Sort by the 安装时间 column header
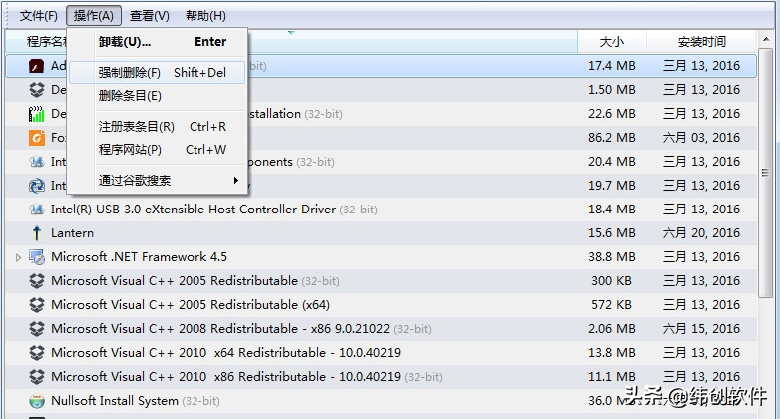The width and height of the screenshot is (780, 419). coord(702,41)
